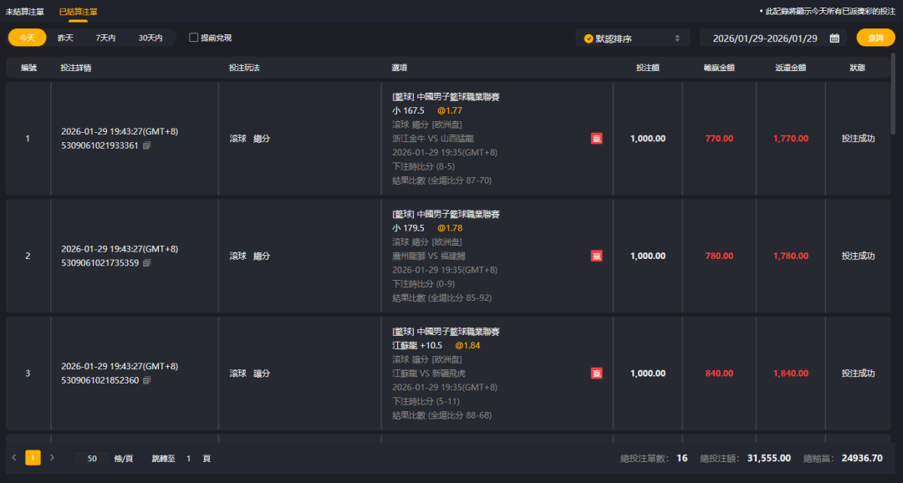Toggle 提前兌現 checkbox
The width and height of the screenshot is (903, 483).
tap(194, 38)
